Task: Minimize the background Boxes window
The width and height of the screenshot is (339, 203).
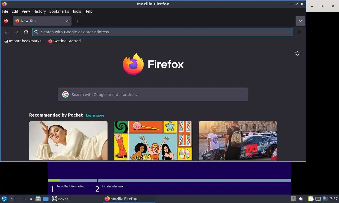Action: (x=312, y=6)
